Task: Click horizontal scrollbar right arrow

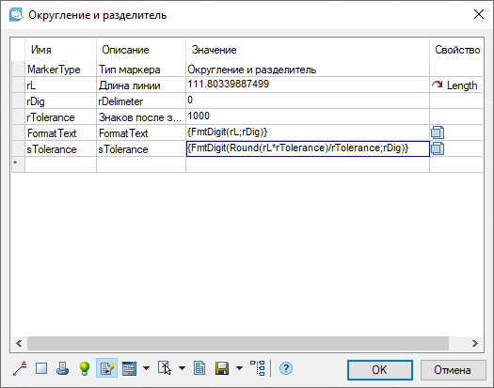Action: tap(475, 343)
